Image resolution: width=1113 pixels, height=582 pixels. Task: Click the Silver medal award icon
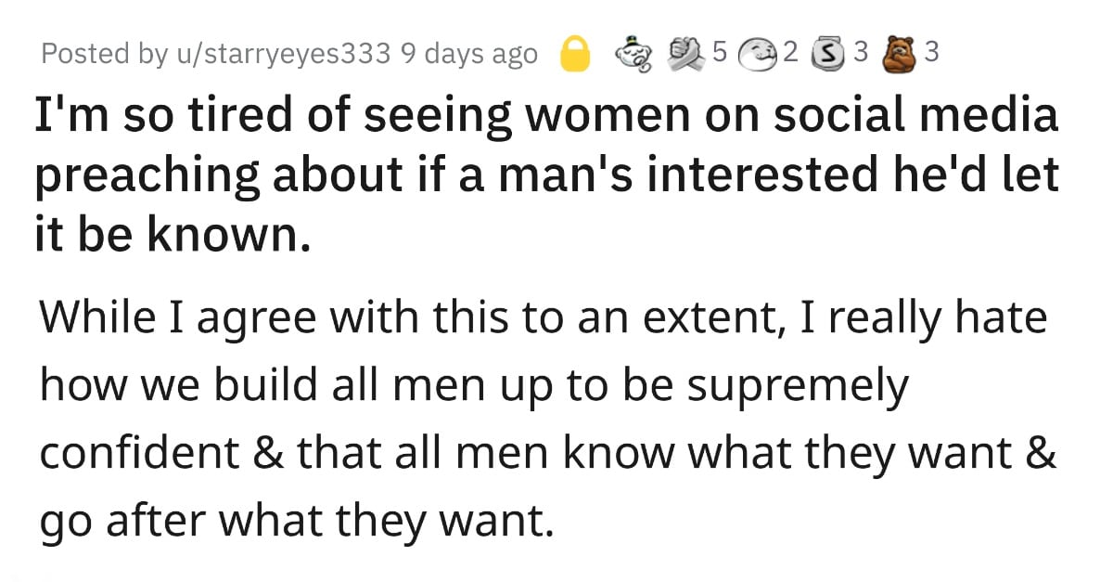827,54
